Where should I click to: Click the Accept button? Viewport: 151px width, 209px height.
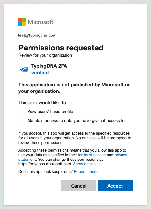click(115, 186)
